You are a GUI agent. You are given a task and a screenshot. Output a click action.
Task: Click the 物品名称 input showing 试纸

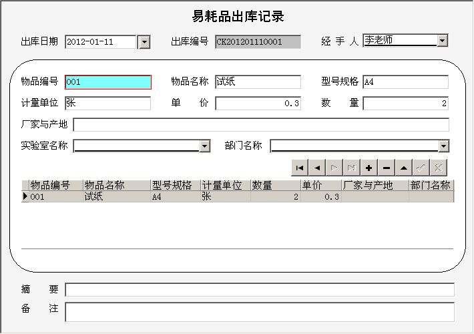258,81
